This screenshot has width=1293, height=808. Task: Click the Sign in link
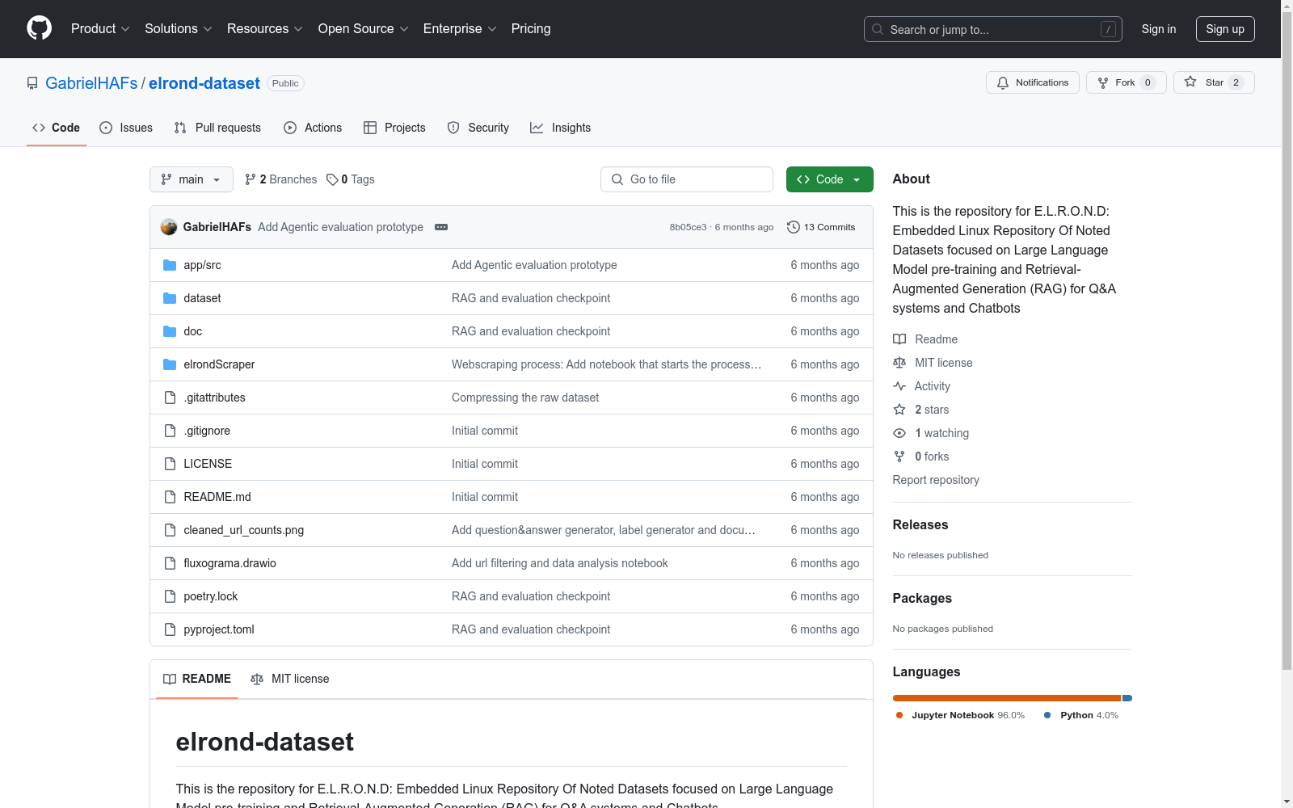coord(1159,29)
